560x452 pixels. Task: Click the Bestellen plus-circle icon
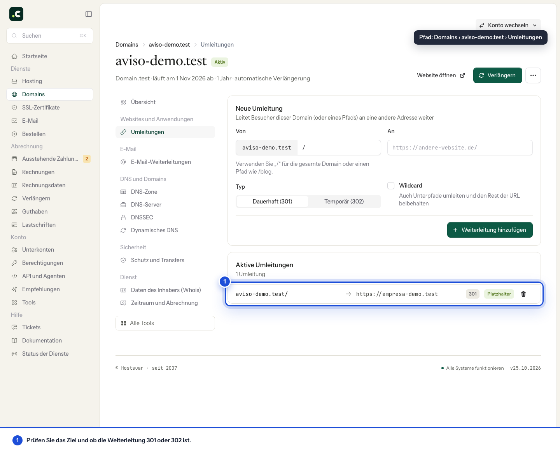click(x=14, y=134)
